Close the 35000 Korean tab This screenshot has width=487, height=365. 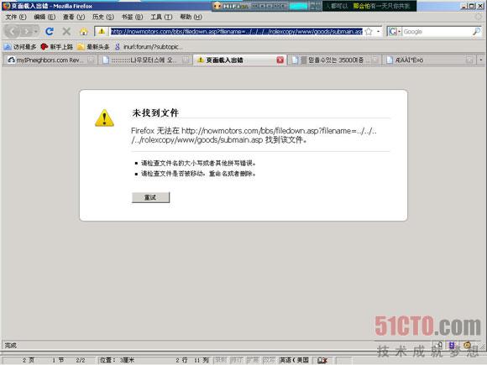375,60
